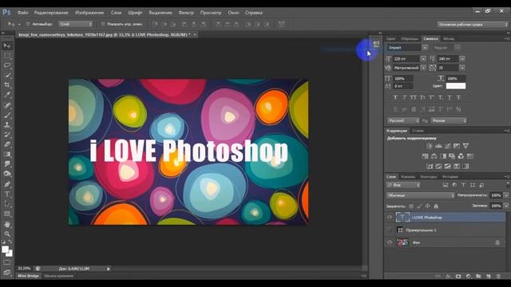Select the Eyedropper tool
The image size is (511, 287).
[7, 95]
